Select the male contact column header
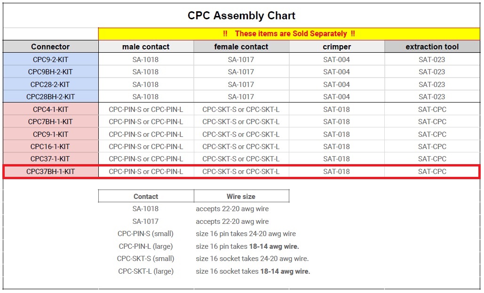The width and height of the screenshot is (484, 293). coord(146,47)
